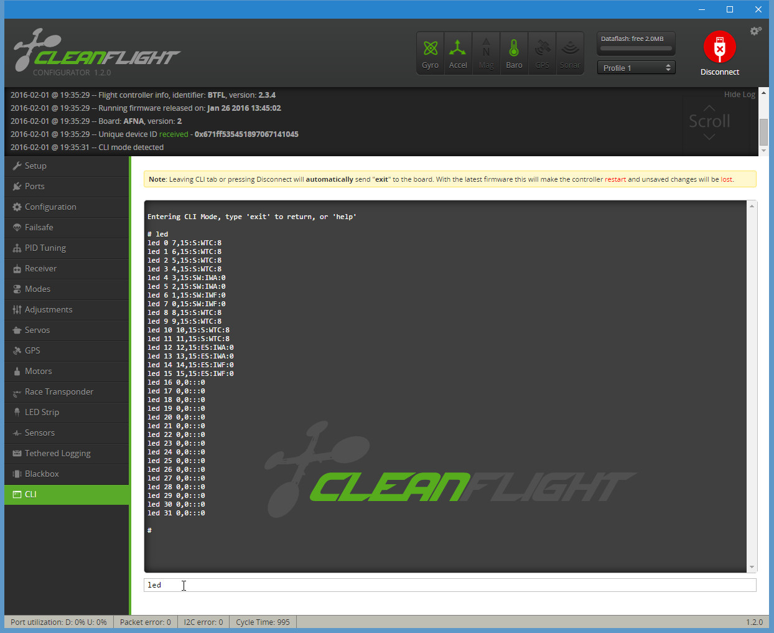Open the Blackbox tab

click(x=67, y=474)
